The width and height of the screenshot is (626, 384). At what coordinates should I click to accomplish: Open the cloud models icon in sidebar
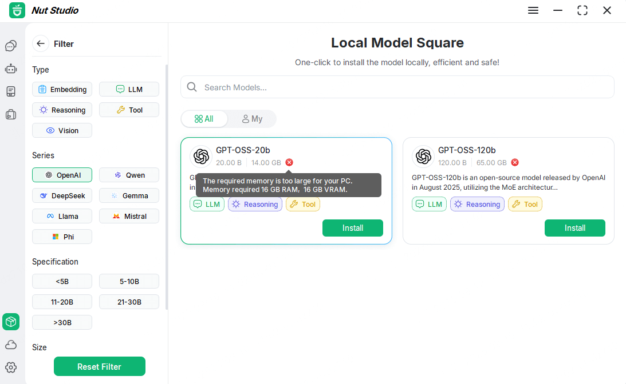(x=11, y=345)
